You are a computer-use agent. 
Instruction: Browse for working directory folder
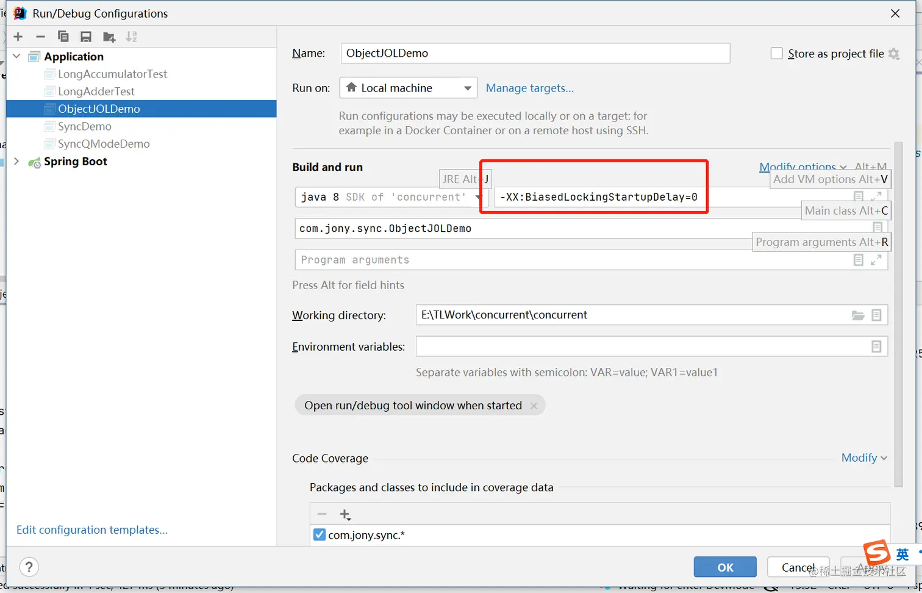coord(858,315)
